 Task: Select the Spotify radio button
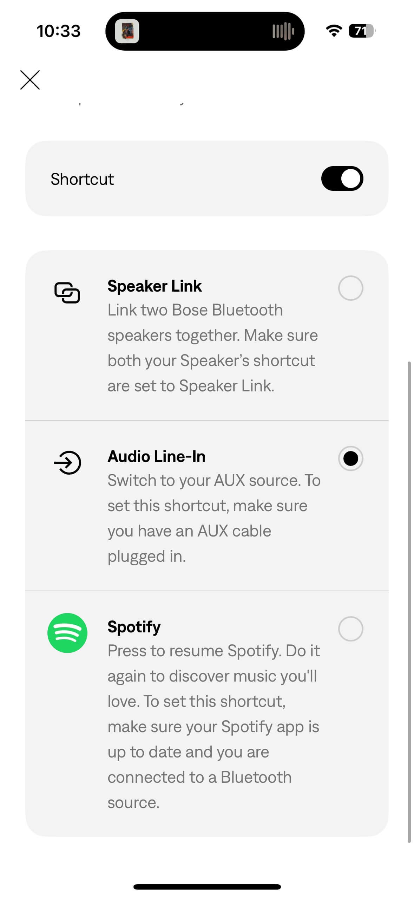pos(350,629)
